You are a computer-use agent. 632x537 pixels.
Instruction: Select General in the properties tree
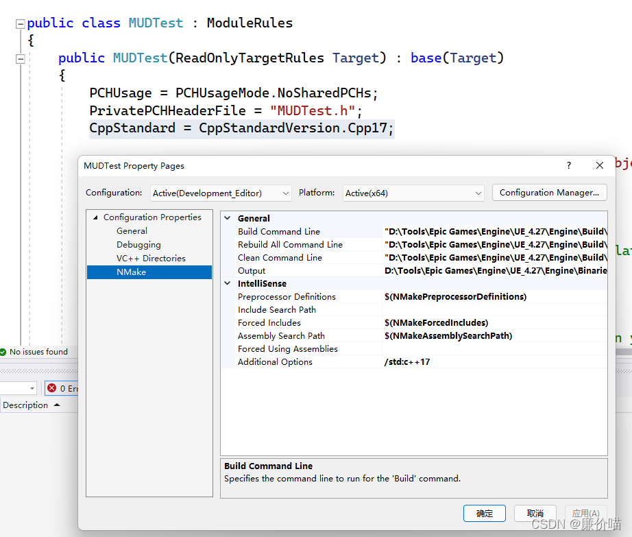point(132,231)
